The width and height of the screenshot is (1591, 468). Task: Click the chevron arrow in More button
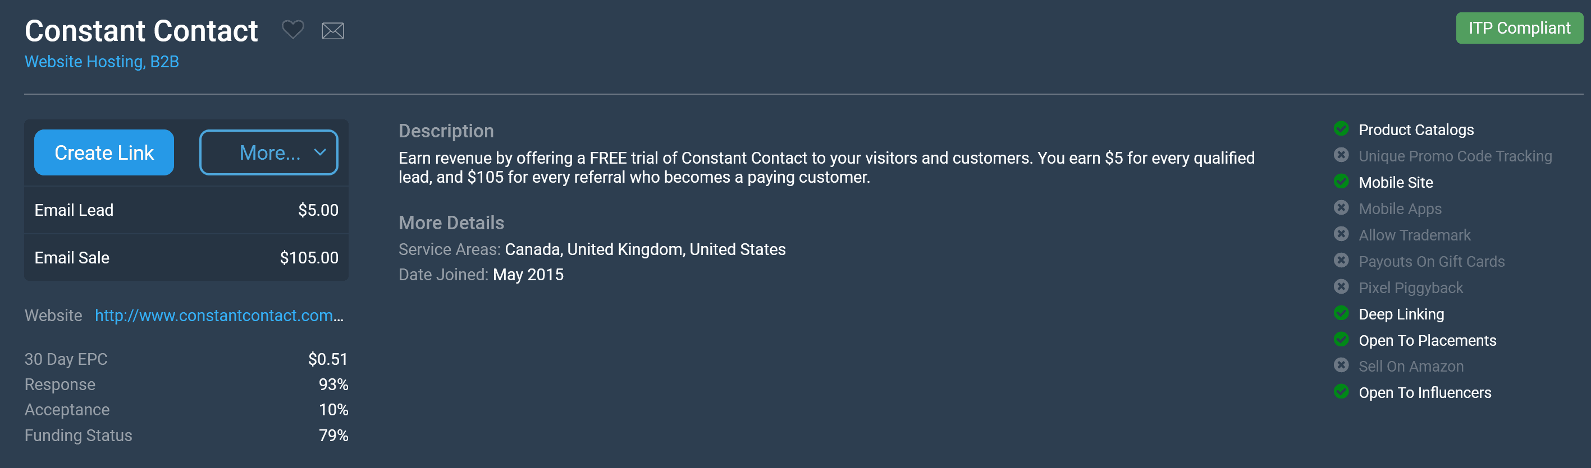320,152
